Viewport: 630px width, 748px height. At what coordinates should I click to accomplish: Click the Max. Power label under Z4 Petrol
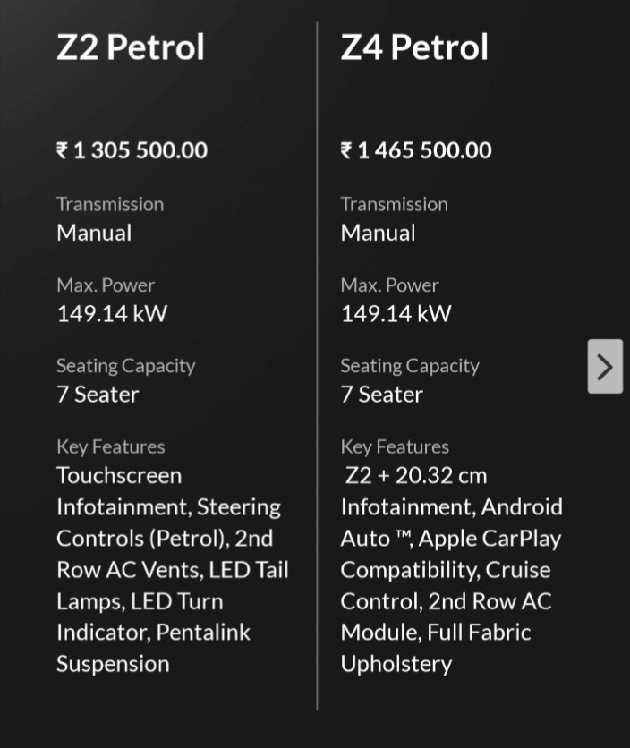coord(389,285)
